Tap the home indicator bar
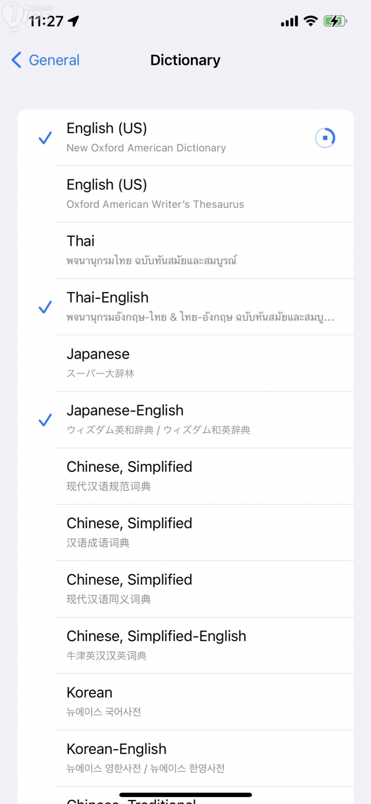 coord(185,795)
